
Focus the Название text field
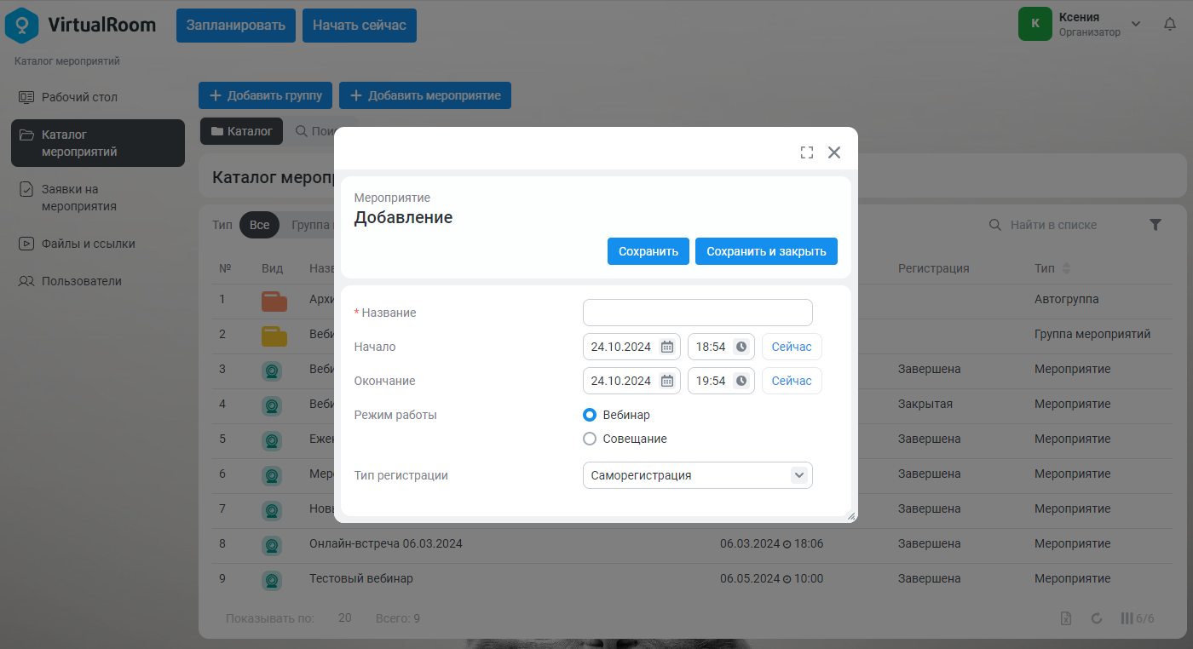point(698,313)
